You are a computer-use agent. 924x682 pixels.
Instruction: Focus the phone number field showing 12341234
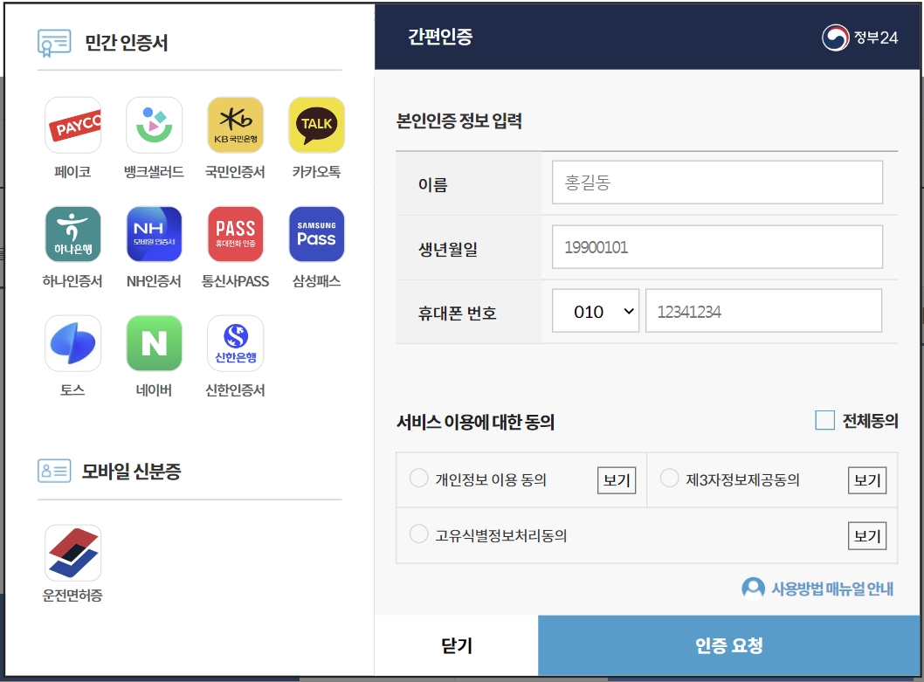(x=763, y=311)
